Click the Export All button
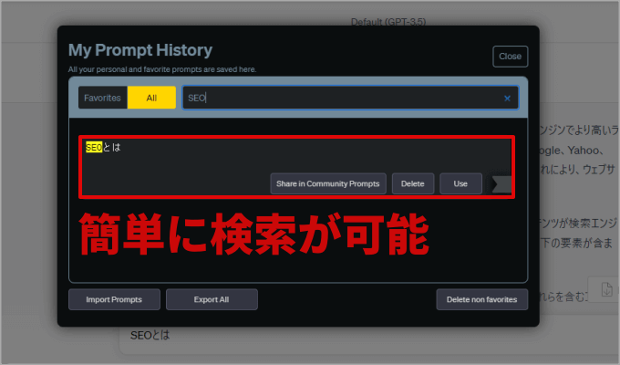 (x=212, y=299)
